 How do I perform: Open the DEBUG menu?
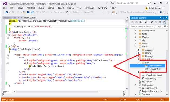pyautogui.click(x=51, y=8)
